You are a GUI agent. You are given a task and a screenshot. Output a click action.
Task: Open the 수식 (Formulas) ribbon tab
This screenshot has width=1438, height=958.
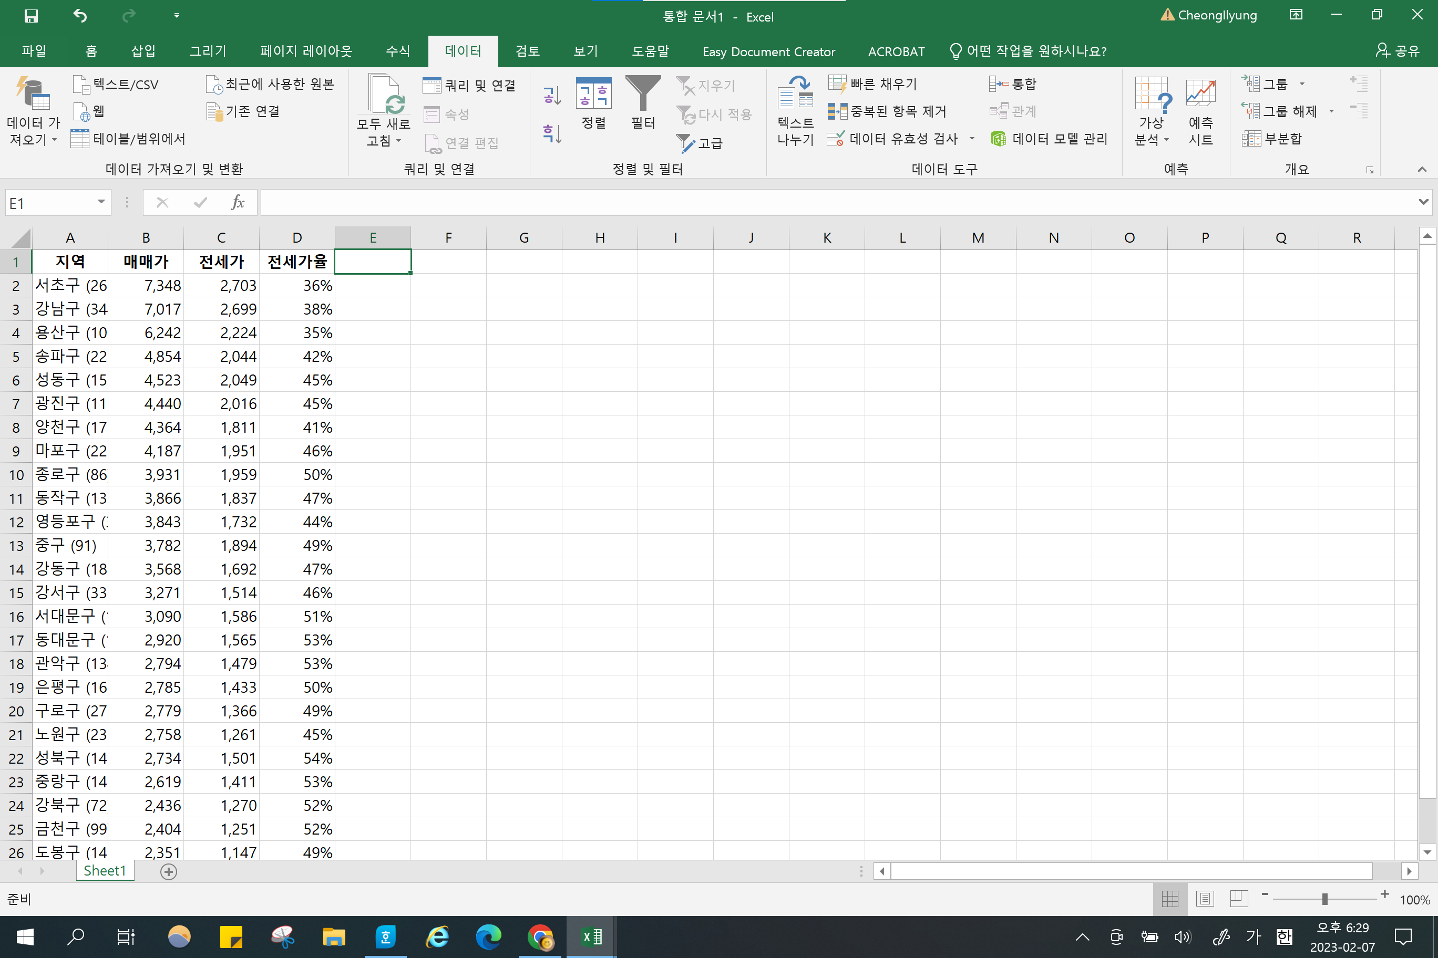397,51
